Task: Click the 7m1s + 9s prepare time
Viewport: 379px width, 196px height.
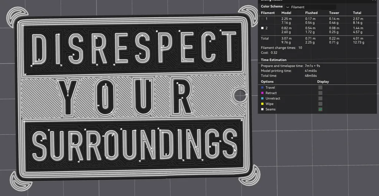Action: (313, 66)
